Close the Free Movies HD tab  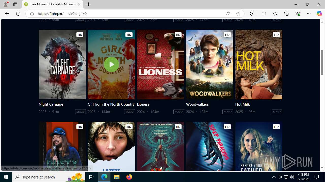pos(79,4)
